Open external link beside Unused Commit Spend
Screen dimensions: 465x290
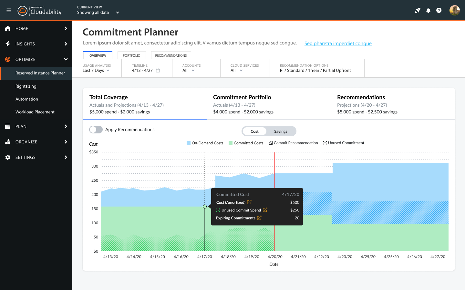pos(265,210)
